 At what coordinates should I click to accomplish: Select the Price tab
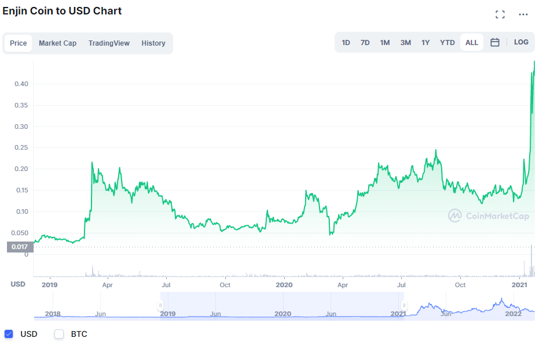[18, 43]
